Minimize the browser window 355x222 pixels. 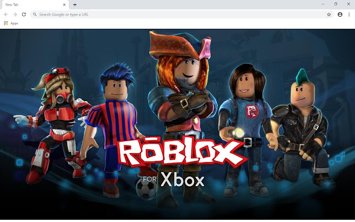323,4
